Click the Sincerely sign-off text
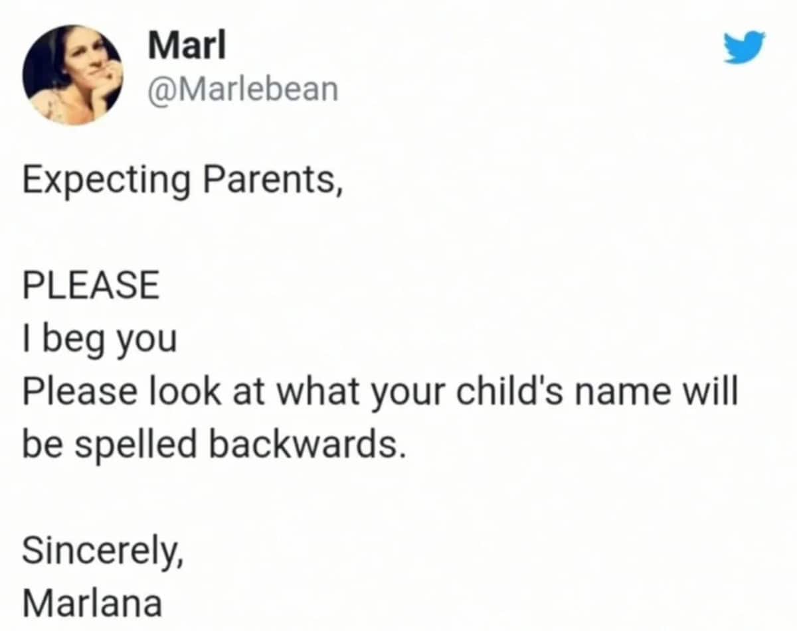 102,550
